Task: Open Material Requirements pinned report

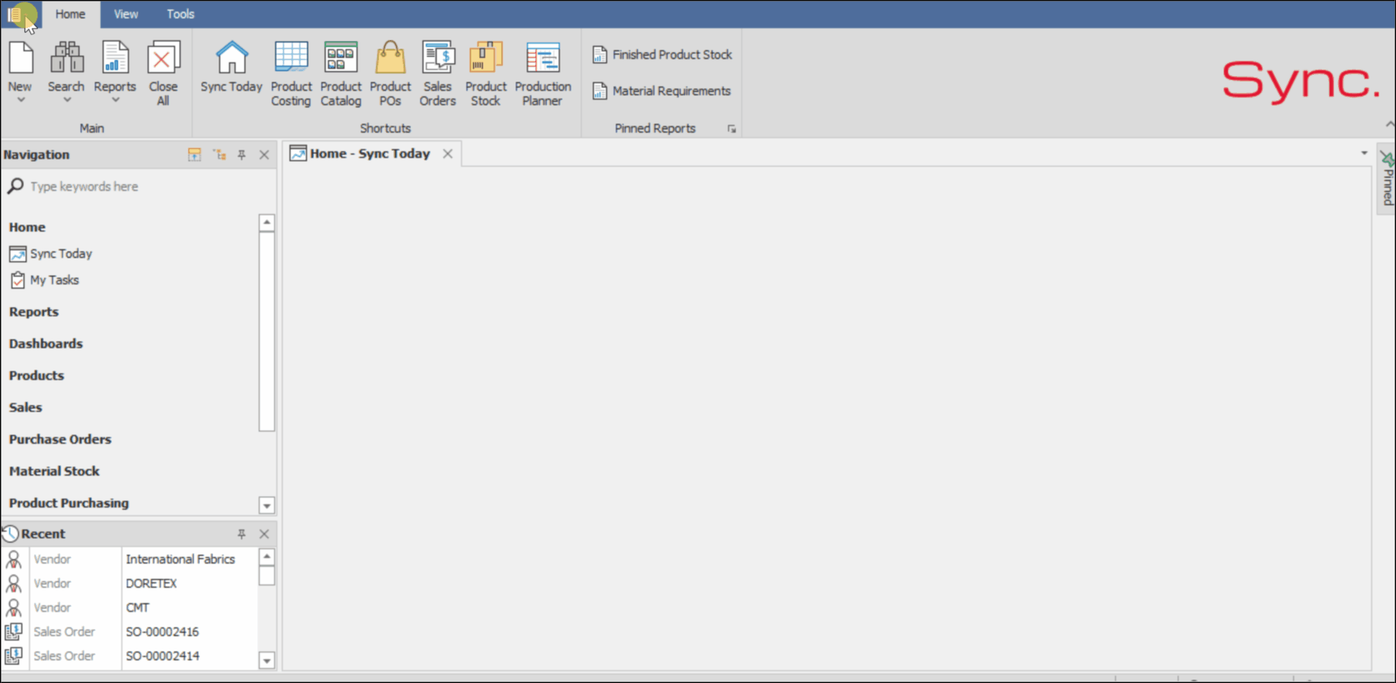Action: 662,91
